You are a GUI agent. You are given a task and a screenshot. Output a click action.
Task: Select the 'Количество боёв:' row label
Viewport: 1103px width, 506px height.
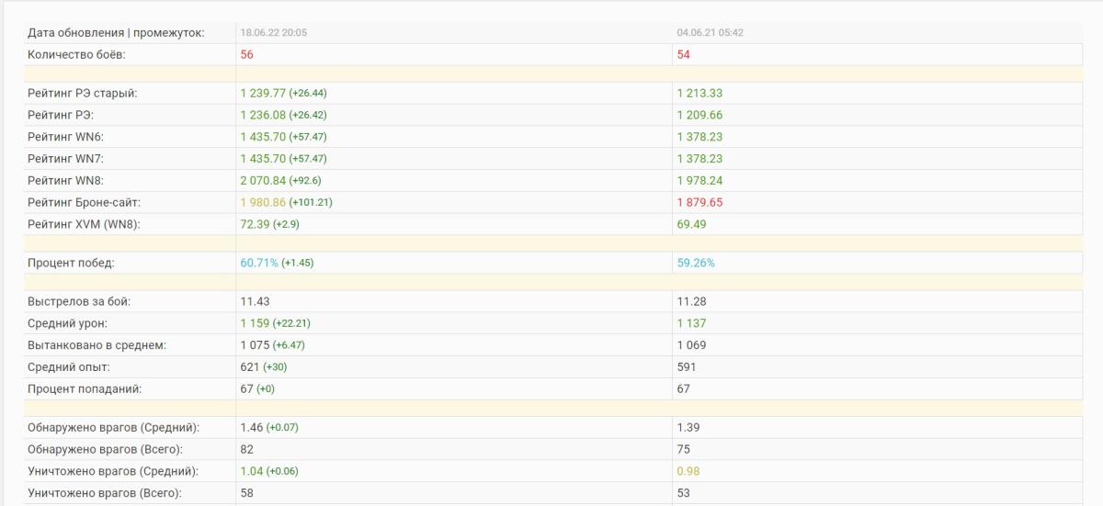pos(75,55)
